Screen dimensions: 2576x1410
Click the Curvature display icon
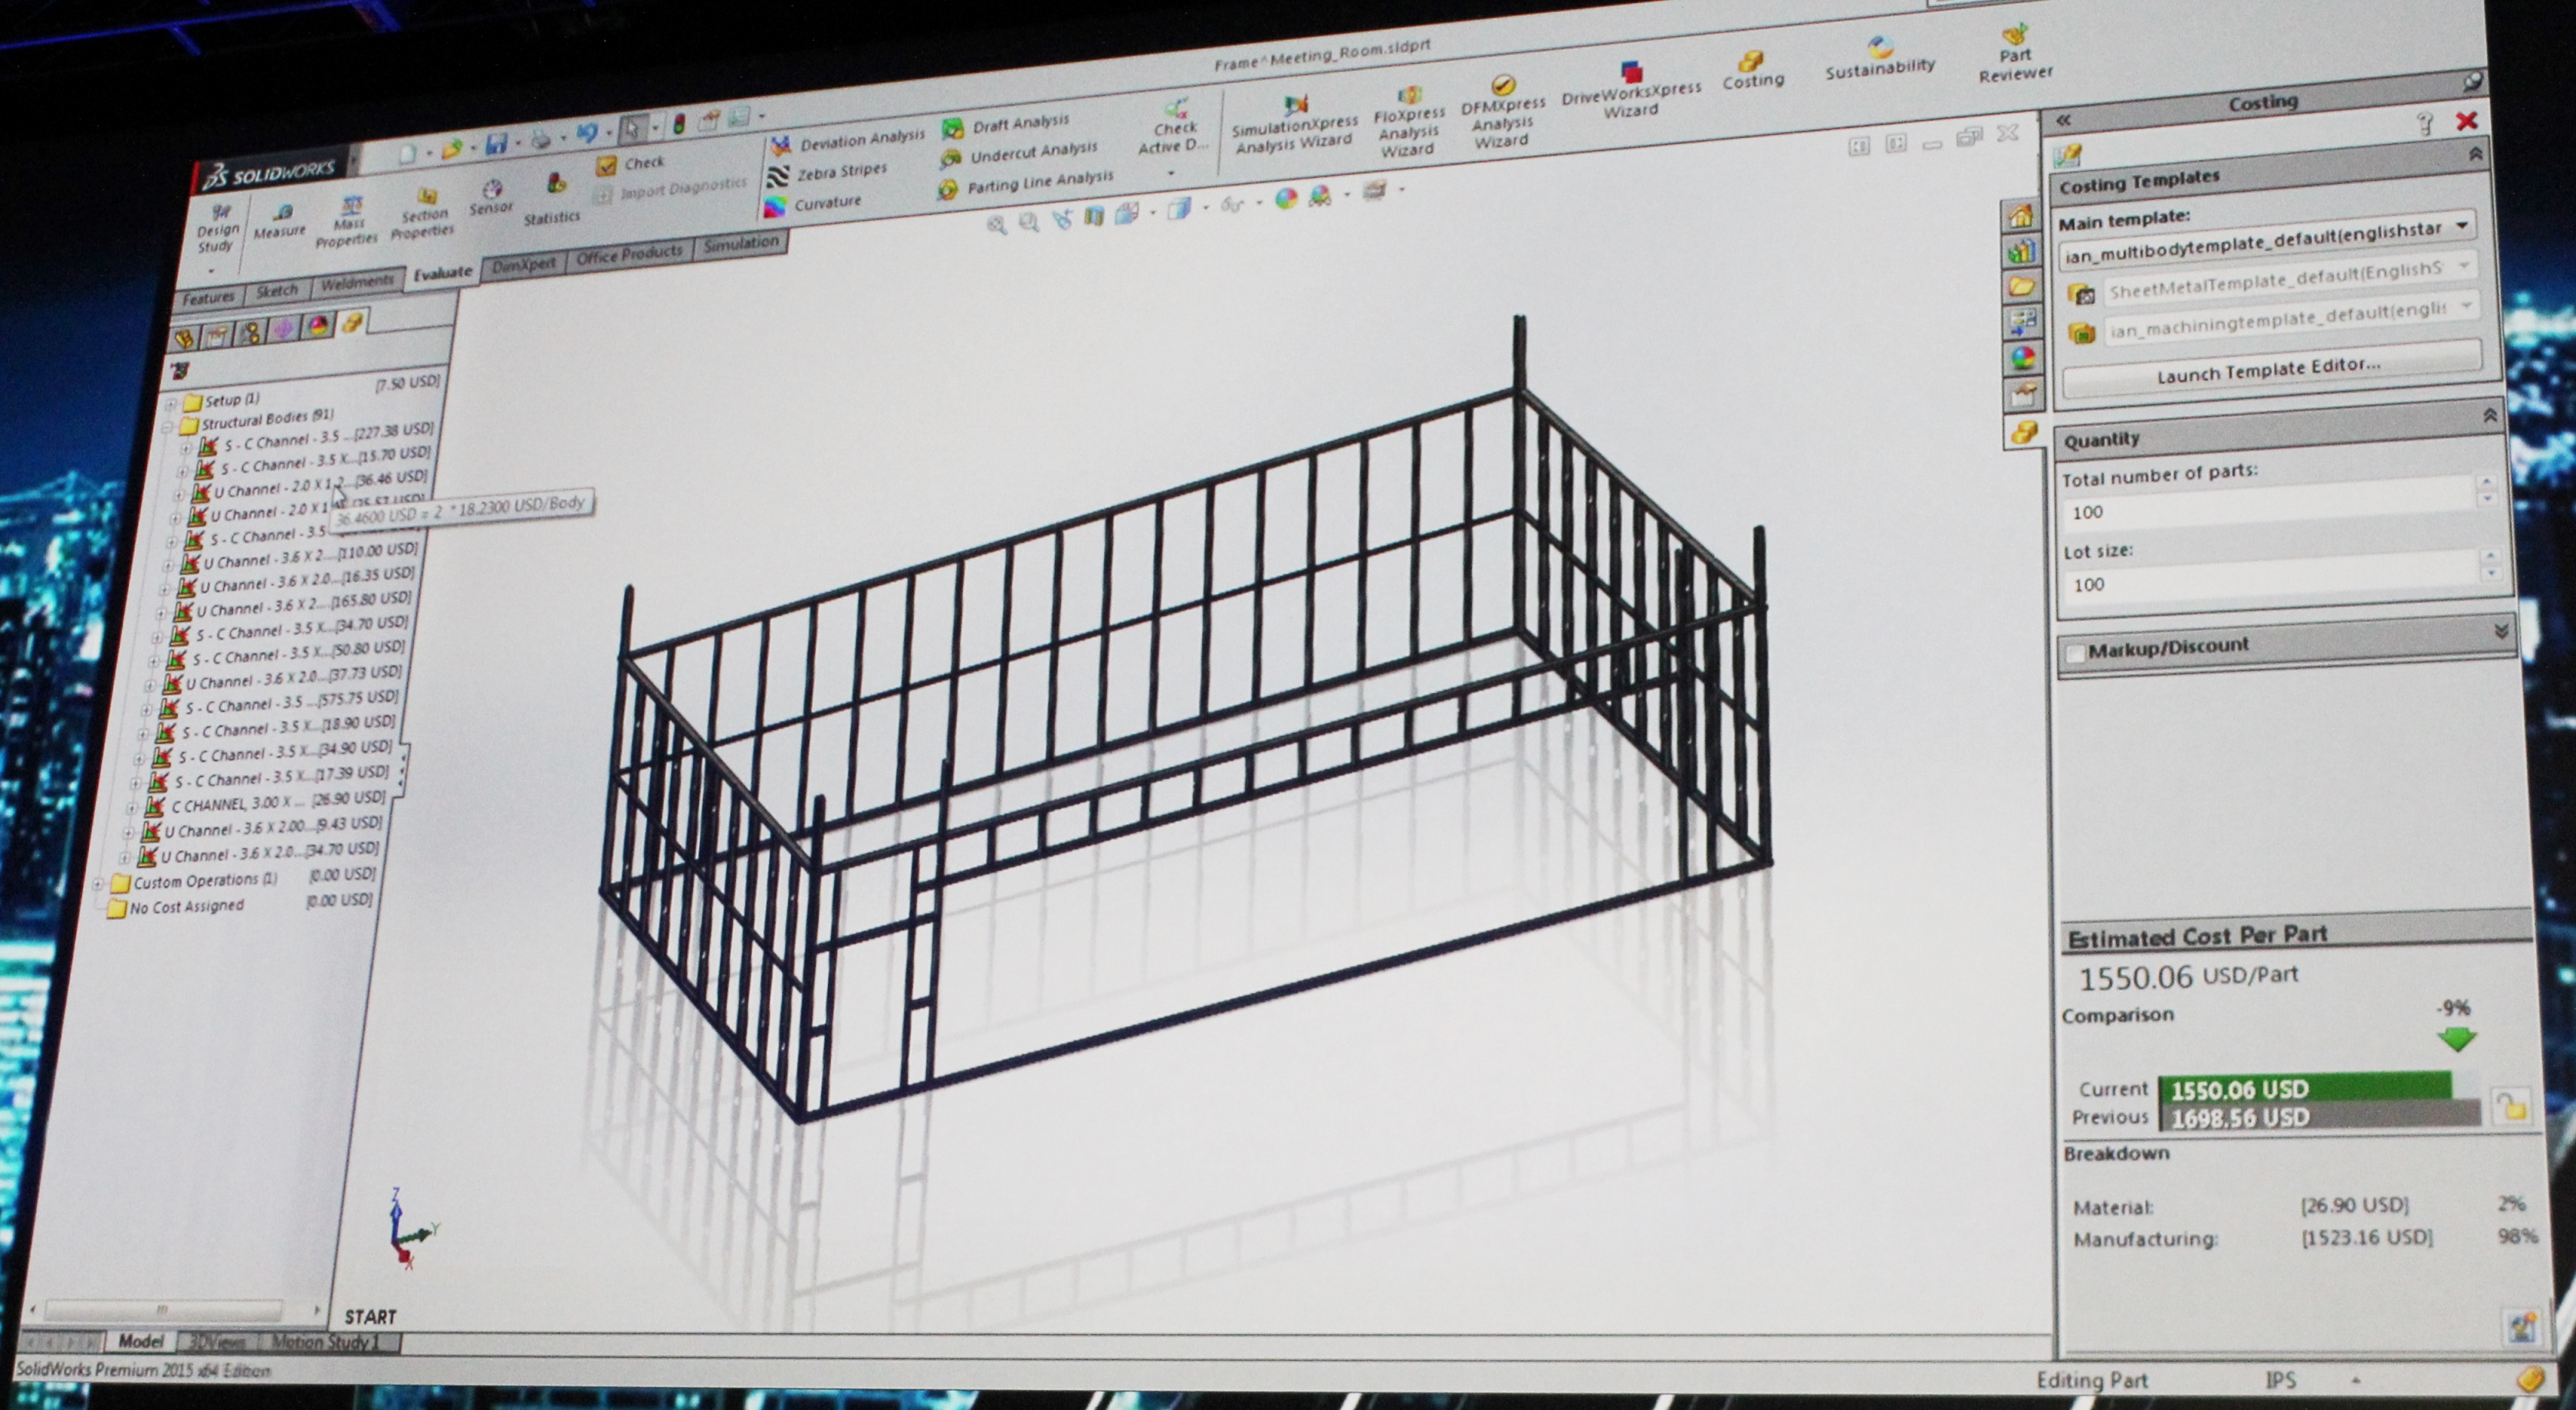click(775, 207)
